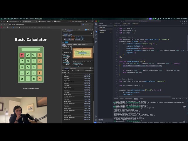
Task: Check the Show all checkbox in Computed pane
Action: point(83,62)
